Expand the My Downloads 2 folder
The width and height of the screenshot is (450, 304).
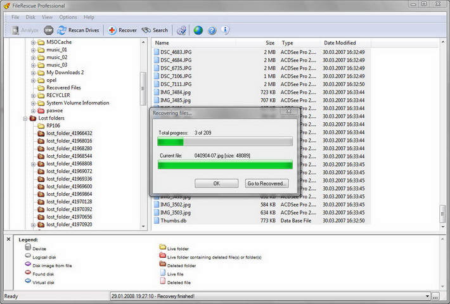(x=34, y=73)
